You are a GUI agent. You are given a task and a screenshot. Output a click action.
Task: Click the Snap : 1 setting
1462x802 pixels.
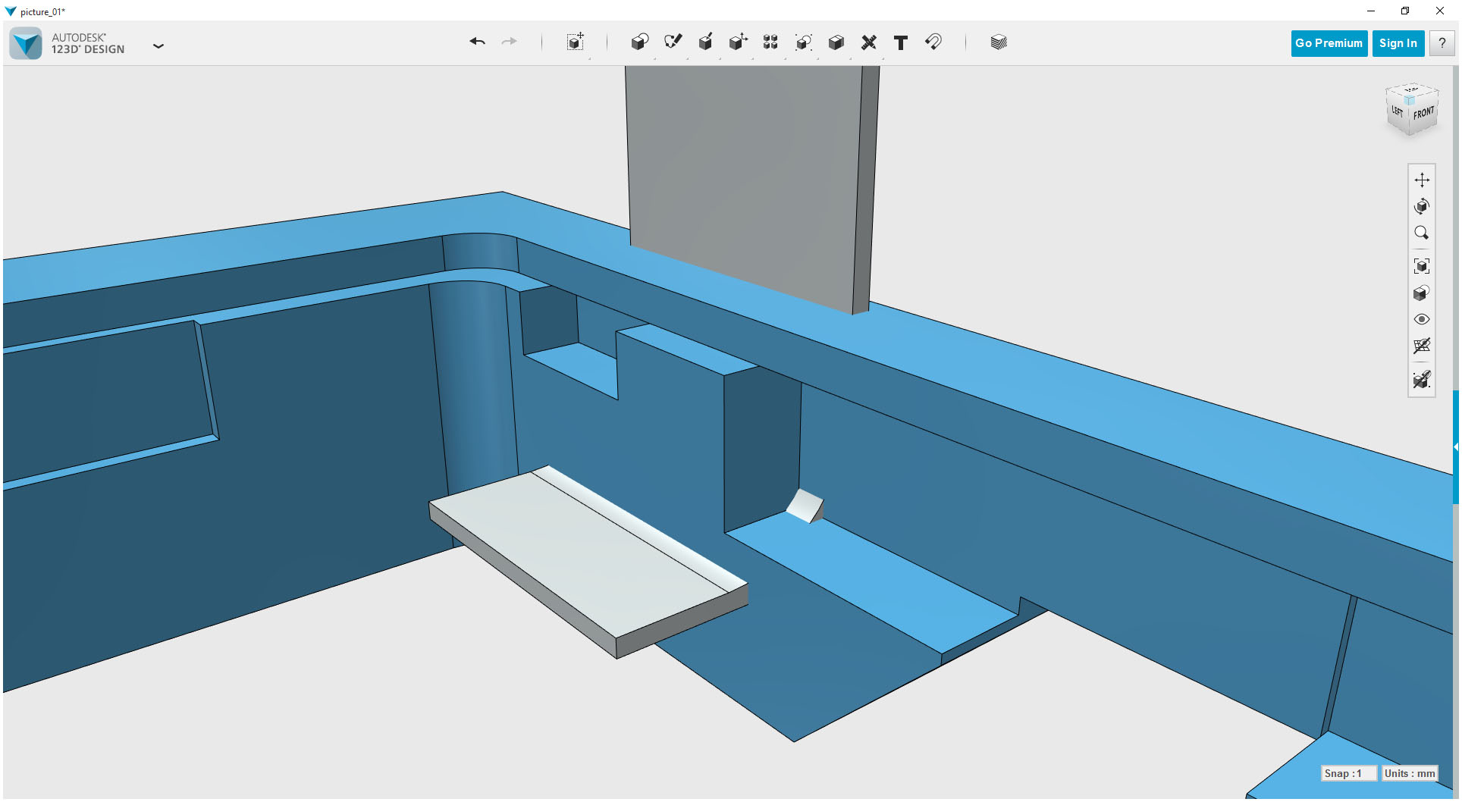pyautogui.click(x=1349, y=772)
